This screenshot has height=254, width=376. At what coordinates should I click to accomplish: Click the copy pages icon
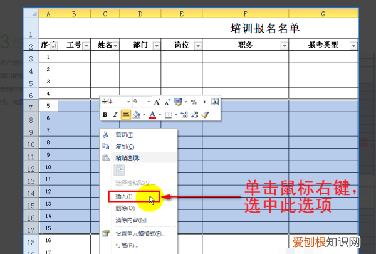coord(105,147)
